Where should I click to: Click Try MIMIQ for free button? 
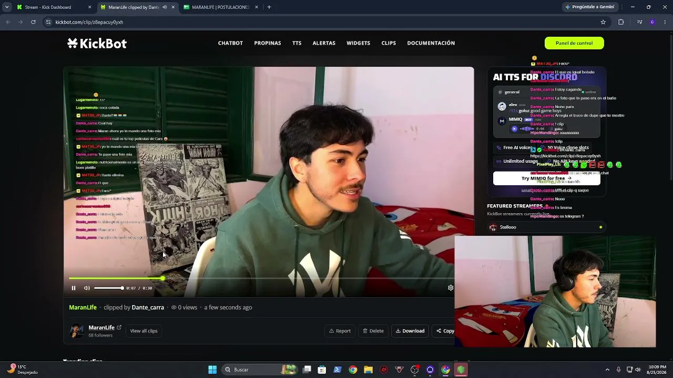[547, 178]
